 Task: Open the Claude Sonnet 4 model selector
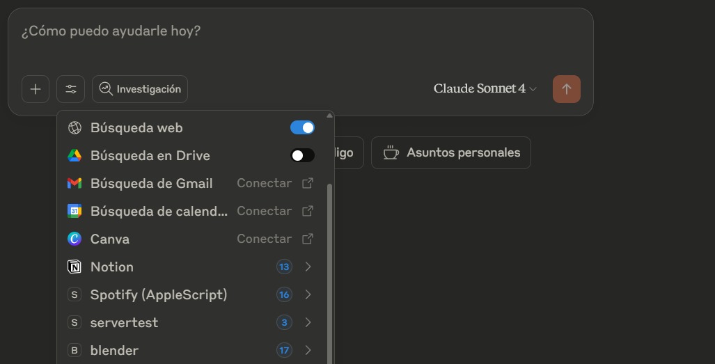point(485,89)
